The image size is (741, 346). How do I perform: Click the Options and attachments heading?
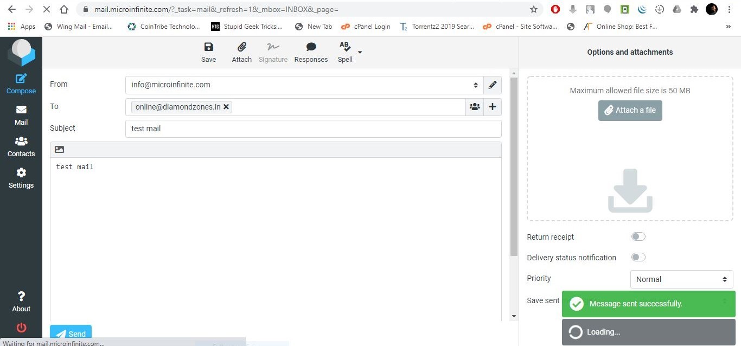click(630, 52)
